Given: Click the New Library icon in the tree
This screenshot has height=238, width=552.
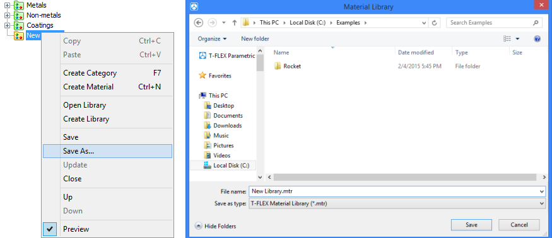Looking at the screenshot, I should (19, 35).
